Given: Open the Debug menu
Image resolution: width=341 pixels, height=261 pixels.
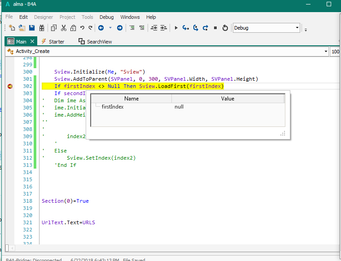Looking at the screenshot, I should pyautogui.click(x=106, y=17).
